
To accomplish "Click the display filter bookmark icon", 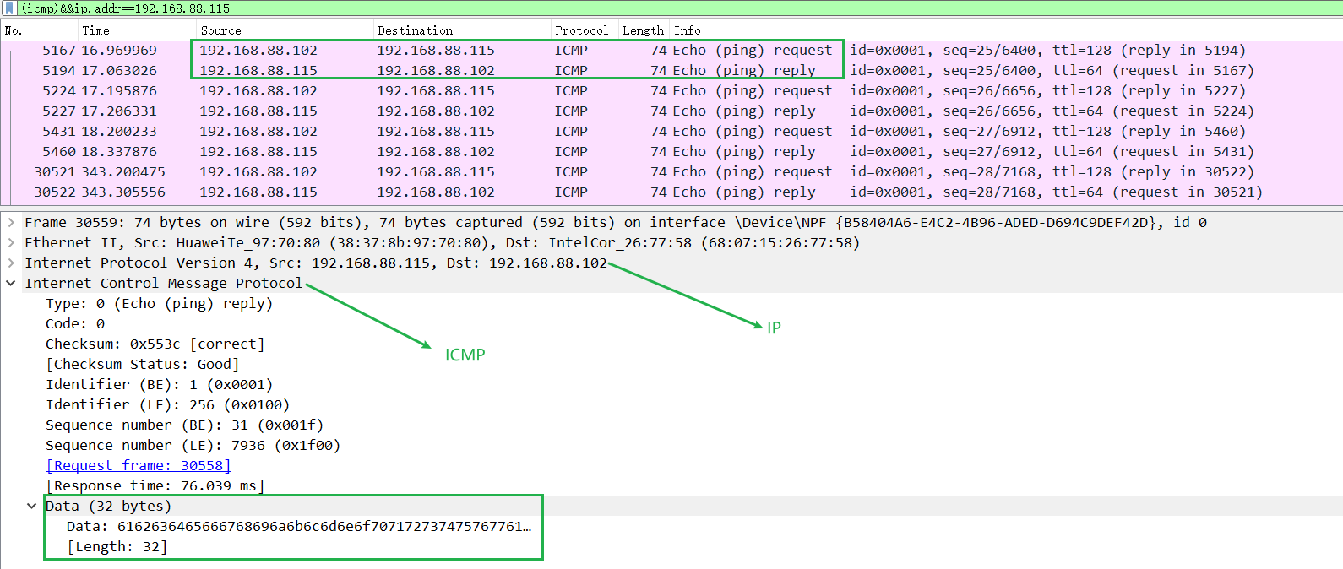I will (10, 8).
